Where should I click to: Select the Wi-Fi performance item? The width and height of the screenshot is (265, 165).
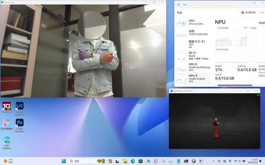tap(193, 55)
